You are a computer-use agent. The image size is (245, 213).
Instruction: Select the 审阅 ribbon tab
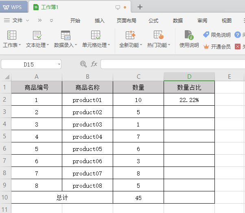tap(202, 20)
